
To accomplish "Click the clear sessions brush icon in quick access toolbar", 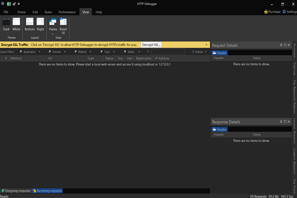I will point(14,4).
